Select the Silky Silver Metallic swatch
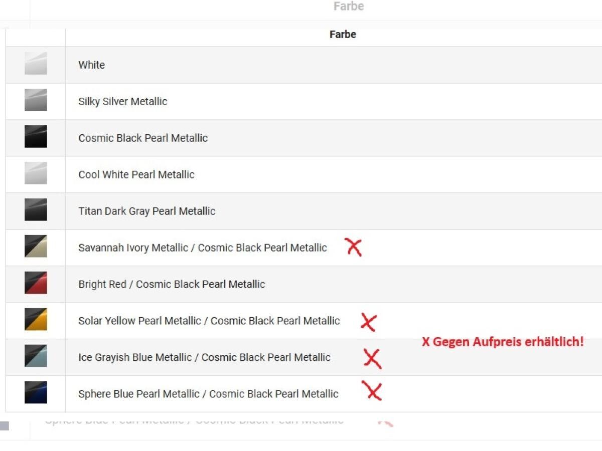 pos(36,100)
